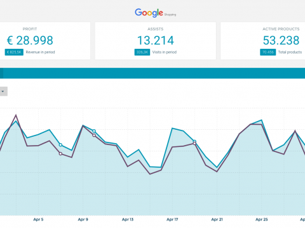Select the 53.238 active products value

pos(281,41)
